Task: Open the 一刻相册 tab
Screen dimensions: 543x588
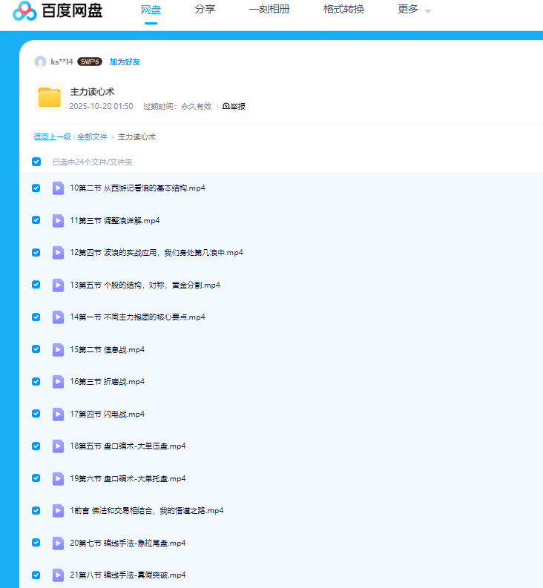Action: (269, 10)
